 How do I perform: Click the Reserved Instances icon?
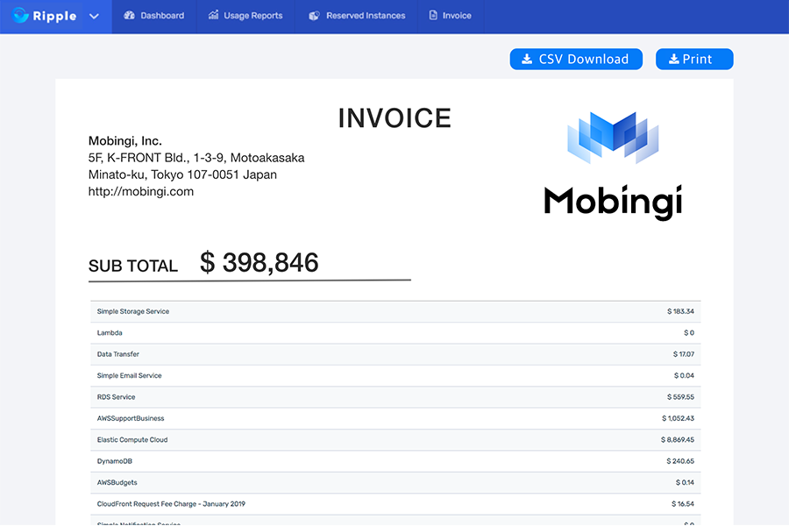tap(314, 16)
